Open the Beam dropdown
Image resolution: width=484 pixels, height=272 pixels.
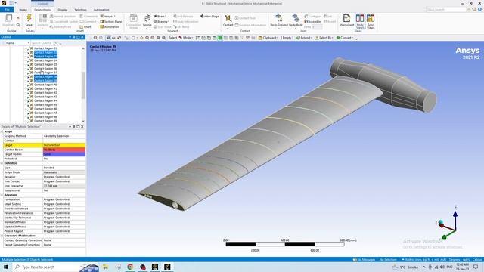pos(160,16)
